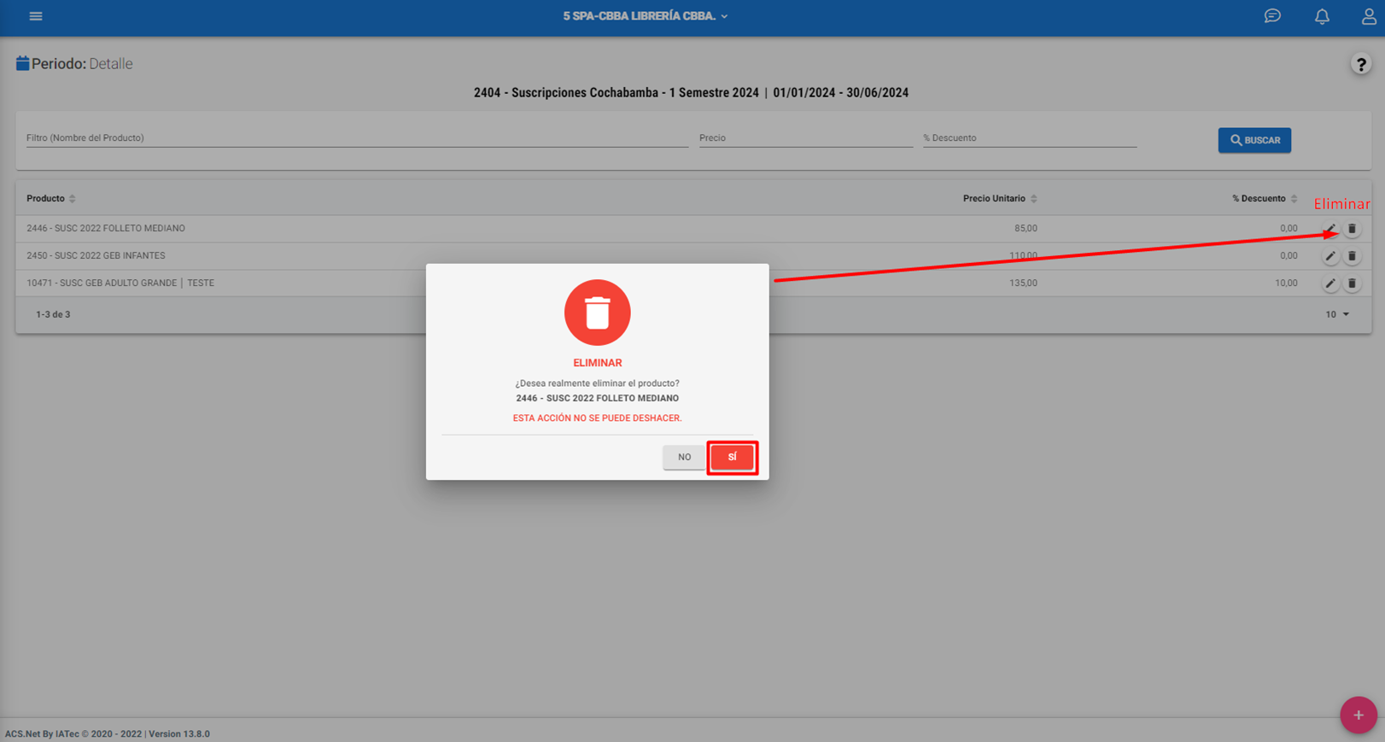Click the BUSCAR search button

(1254, 140)
